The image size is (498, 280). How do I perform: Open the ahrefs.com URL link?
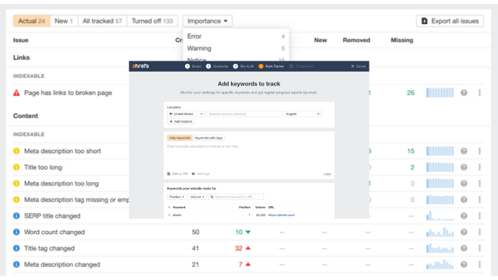282,215
